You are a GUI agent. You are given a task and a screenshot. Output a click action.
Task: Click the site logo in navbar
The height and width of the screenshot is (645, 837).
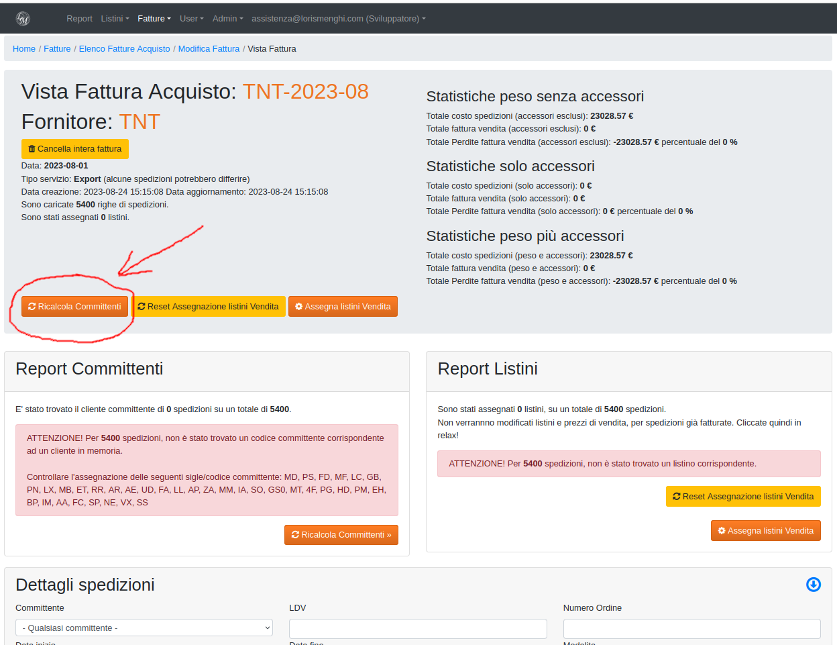pyautogui.click(x=23, y=19)
